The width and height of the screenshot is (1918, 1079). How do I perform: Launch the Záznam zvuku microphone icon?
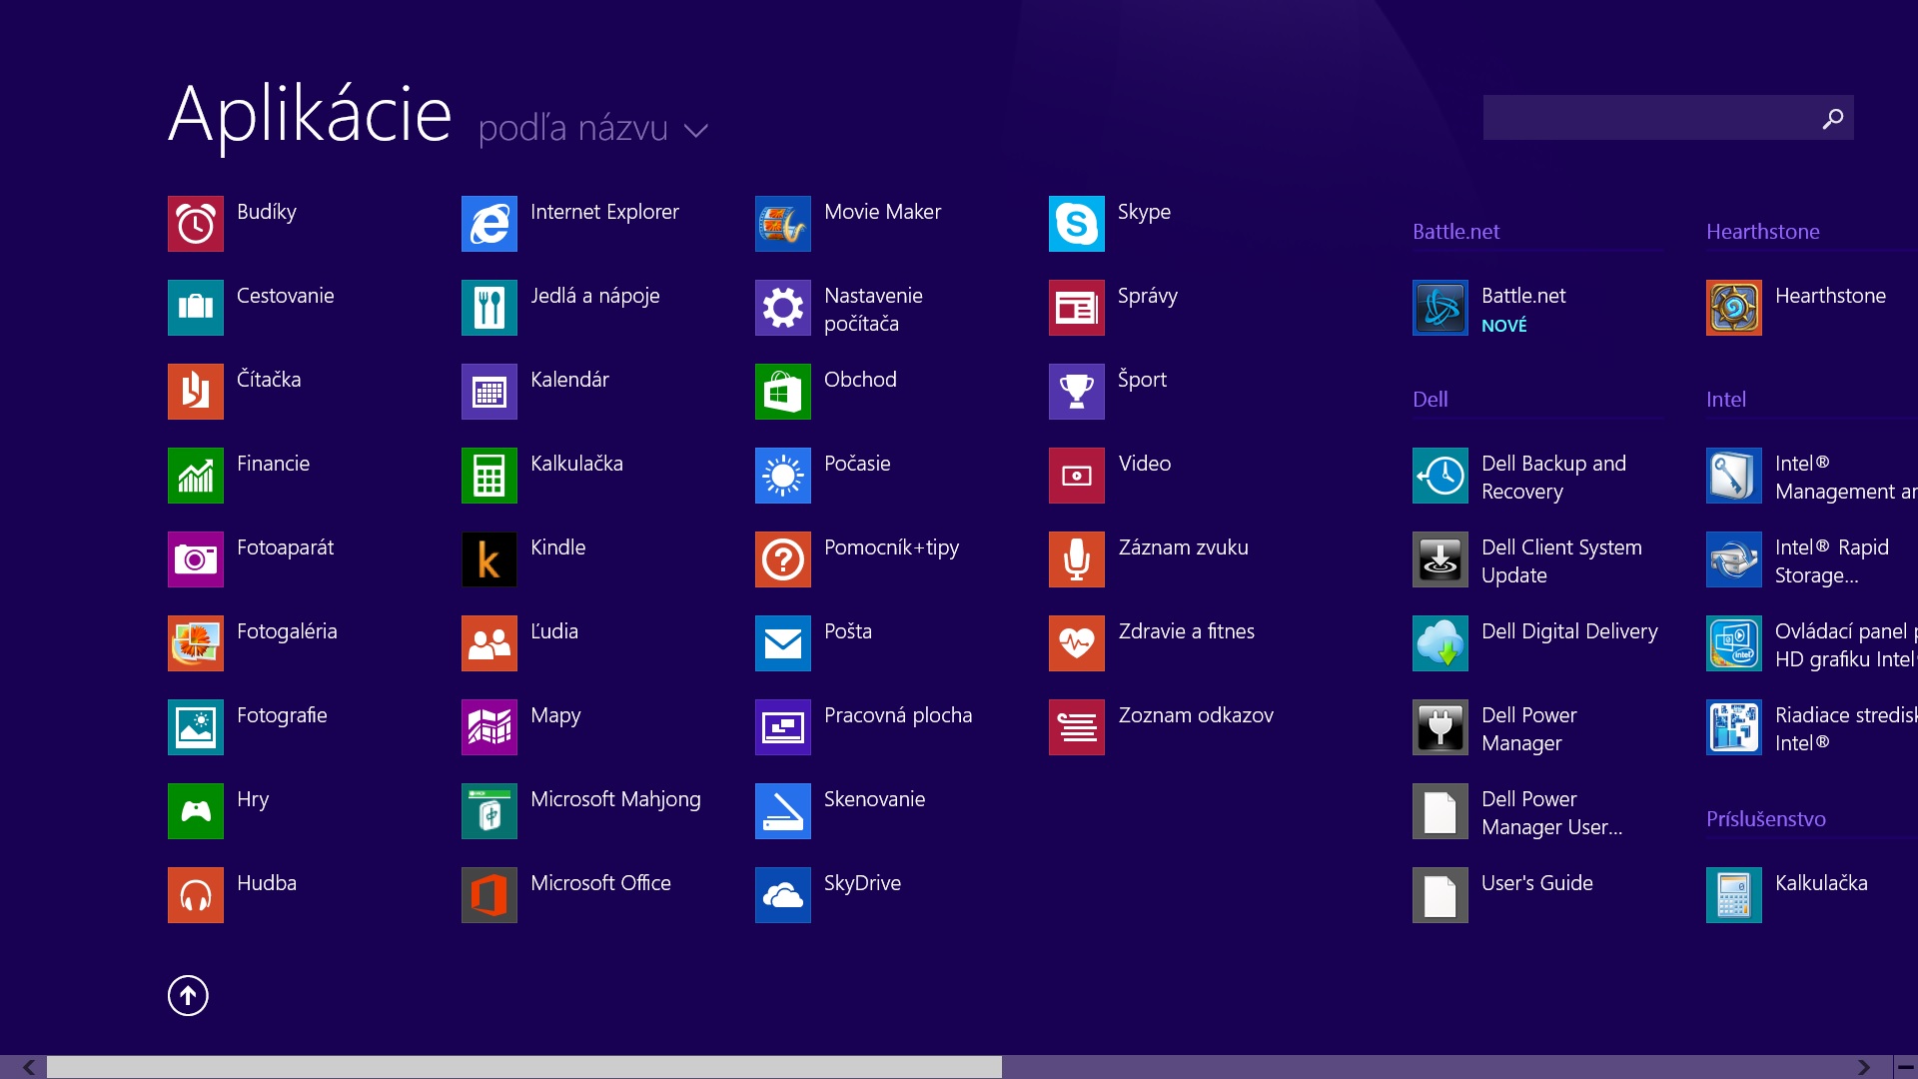click(x=1077, y=559)
